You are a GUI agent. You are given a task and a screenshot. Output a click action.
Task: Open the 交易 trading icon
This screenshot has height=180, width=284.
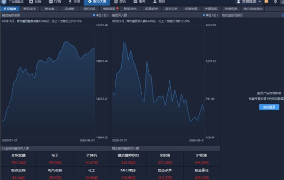pos(70,1)
